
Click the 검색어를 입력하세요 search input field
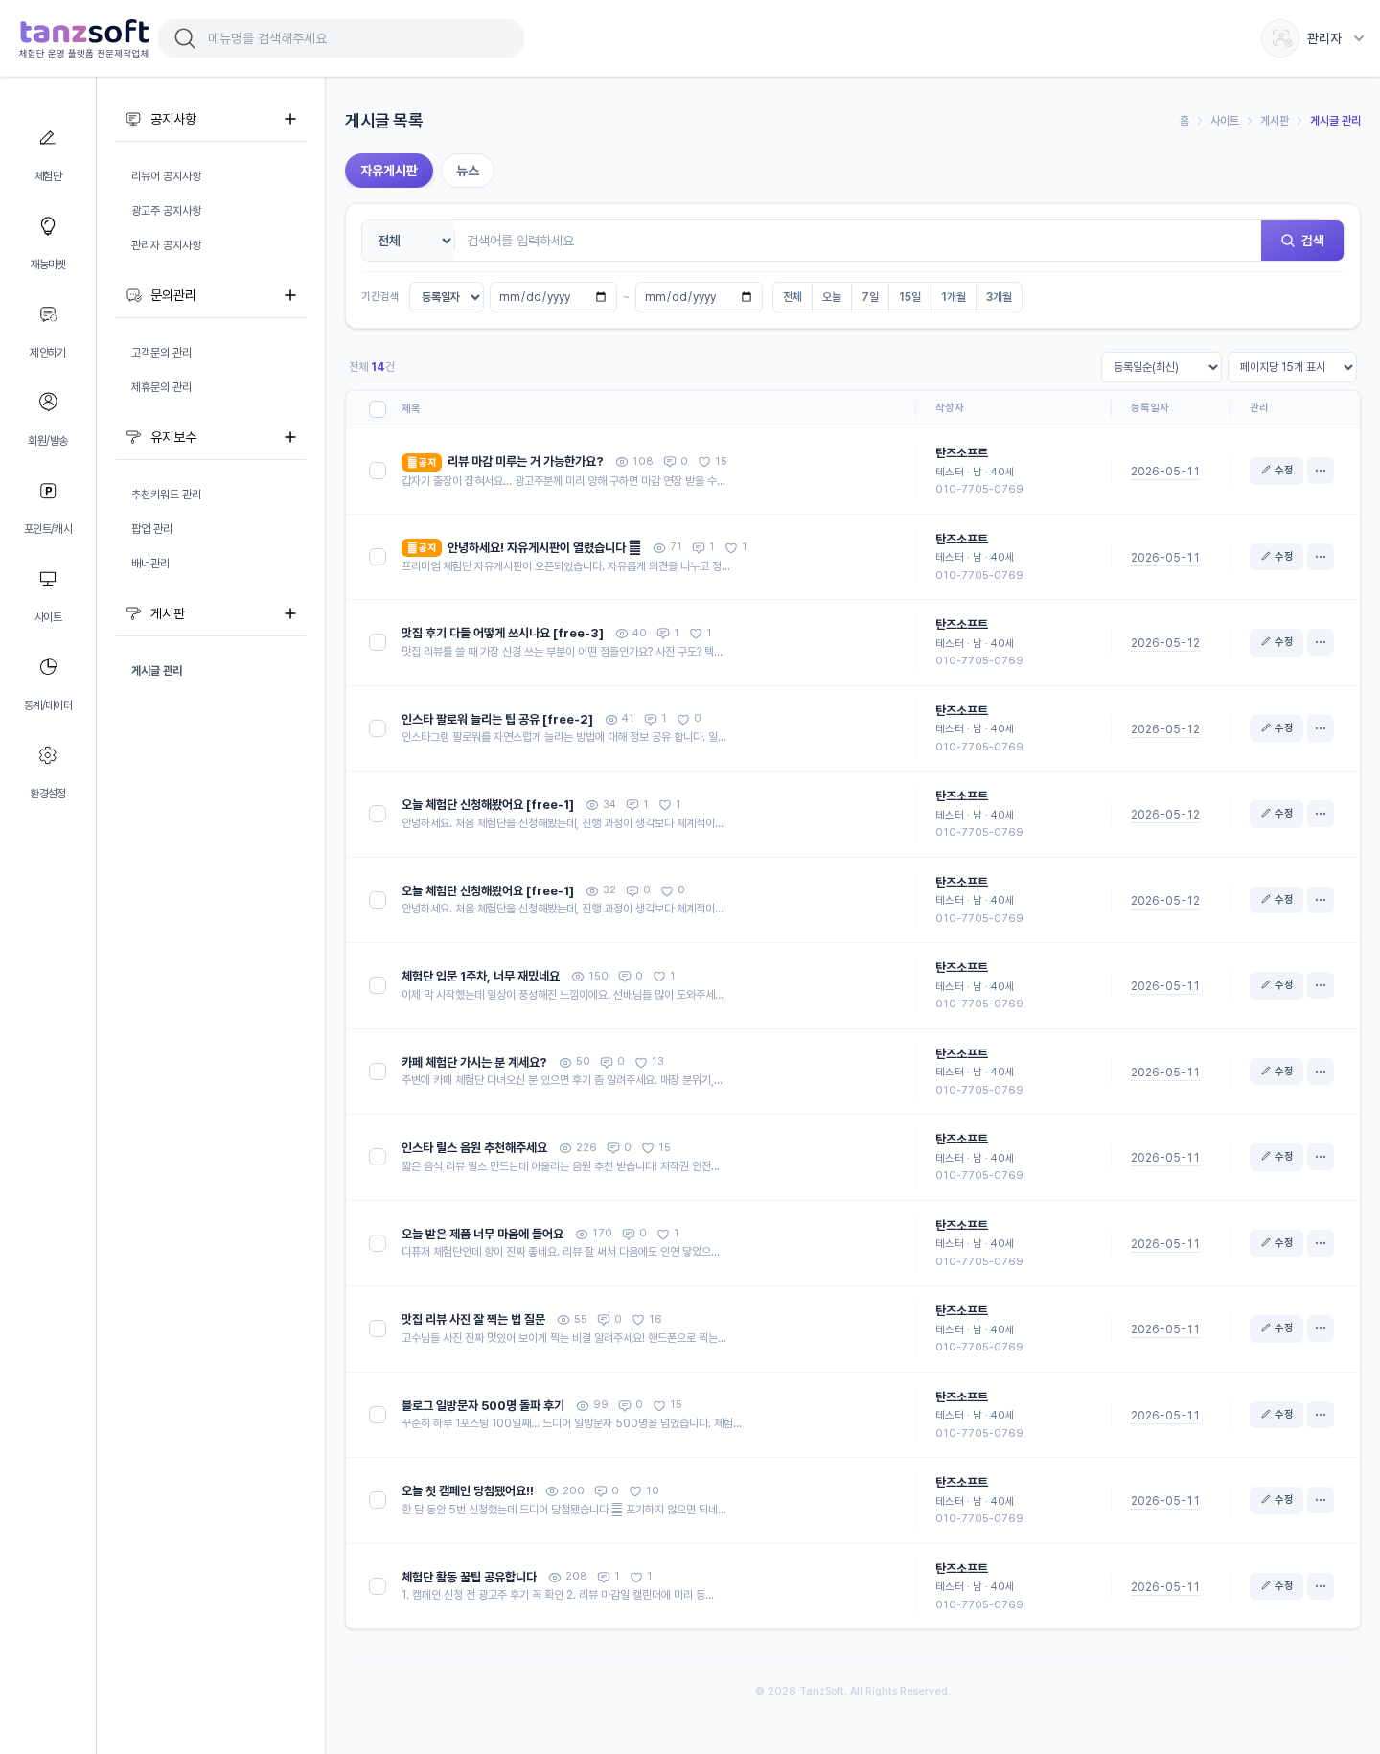point(858,241)
